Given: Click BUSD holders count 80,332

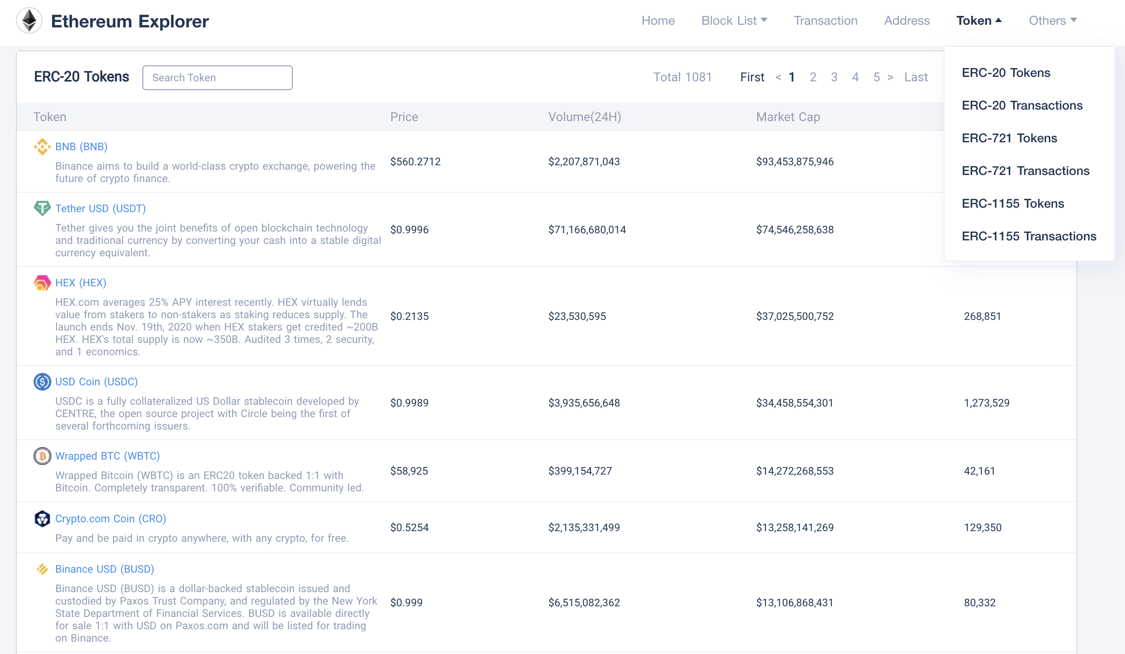Looking at the screenshot, I should (x=980, y=603).
